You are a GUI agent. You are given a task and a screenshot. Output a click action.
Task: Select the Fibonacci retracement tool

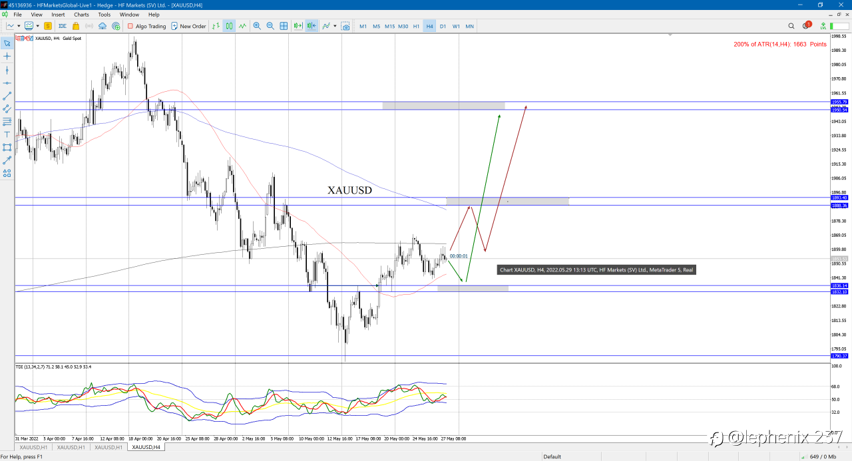click(7, 122)
